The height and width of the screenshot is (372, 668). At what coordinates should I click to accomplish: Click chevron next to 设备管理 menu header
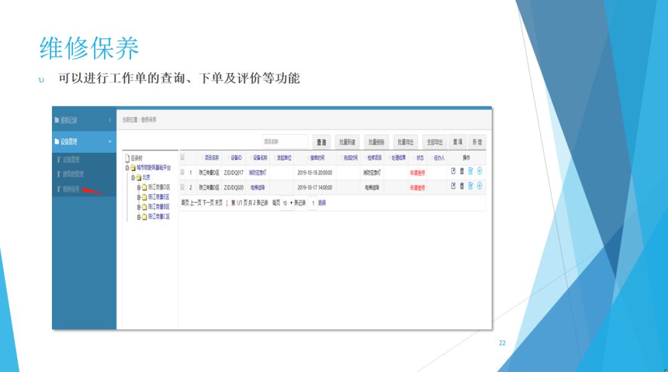coord(110,142)
